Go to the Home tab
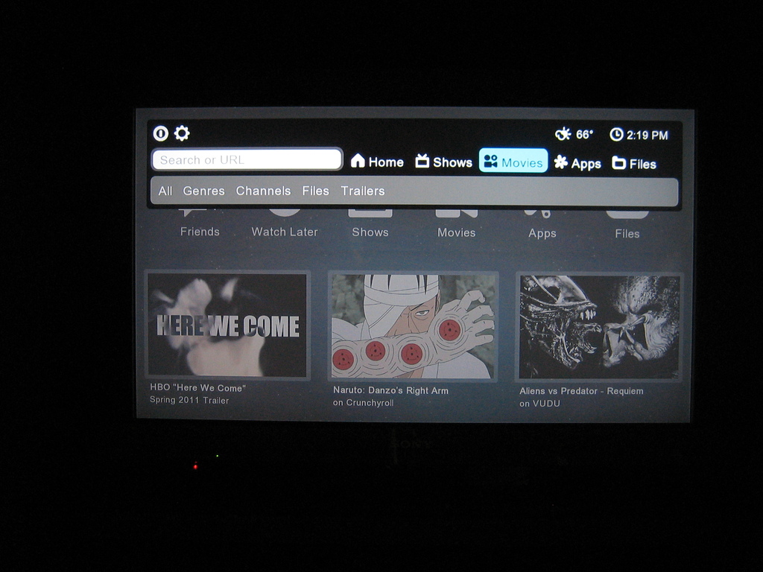Viewport: 763px width, 572px height. pos(377,162)
